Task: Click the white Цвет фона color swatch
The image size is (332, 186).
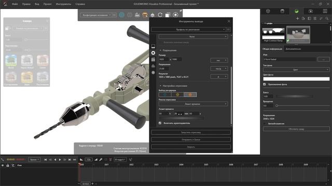Action: click(x=296, y=79)
